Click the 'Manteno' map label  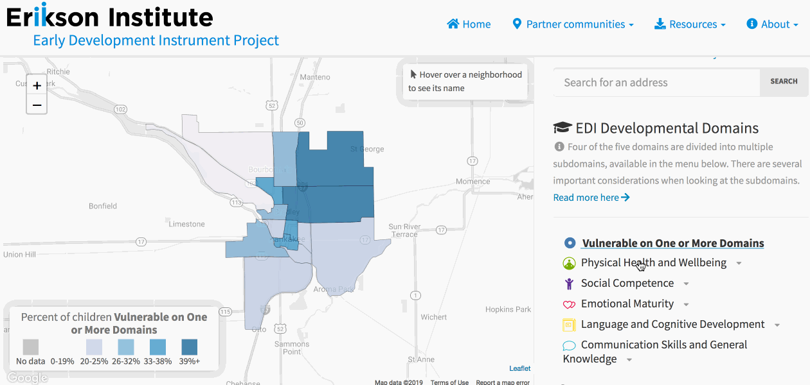(x=315, y=77)
